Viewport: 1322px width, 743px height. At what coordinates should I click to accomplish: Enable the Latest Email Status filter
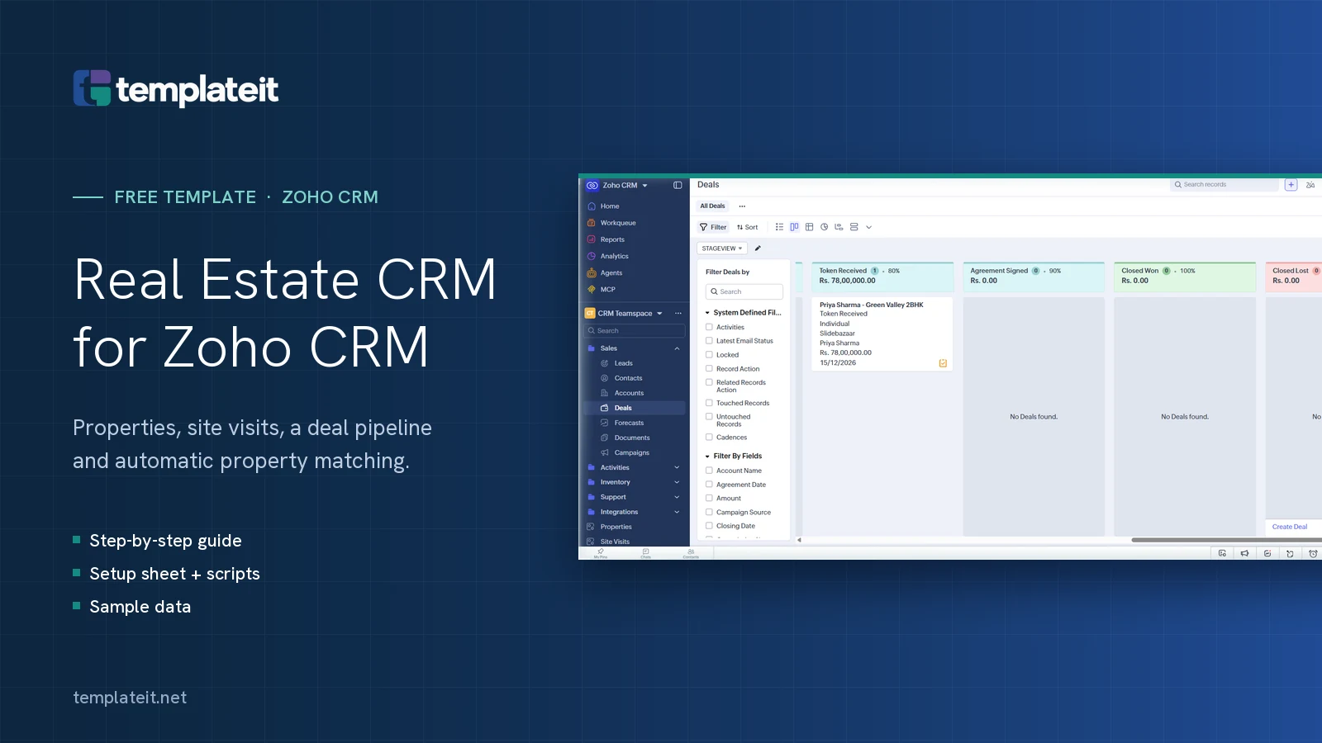(x=709, y=340)
